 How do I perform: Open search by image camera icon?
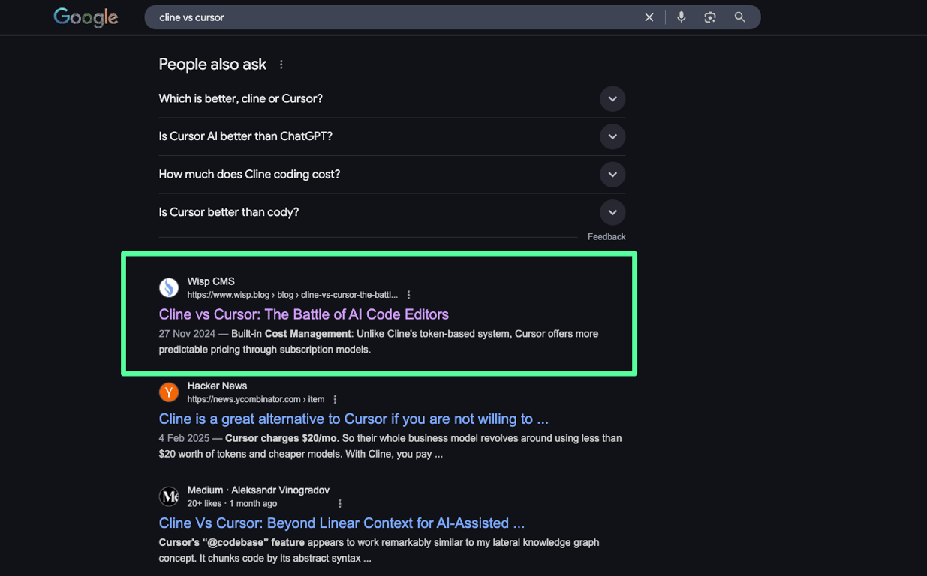(710, 17)
